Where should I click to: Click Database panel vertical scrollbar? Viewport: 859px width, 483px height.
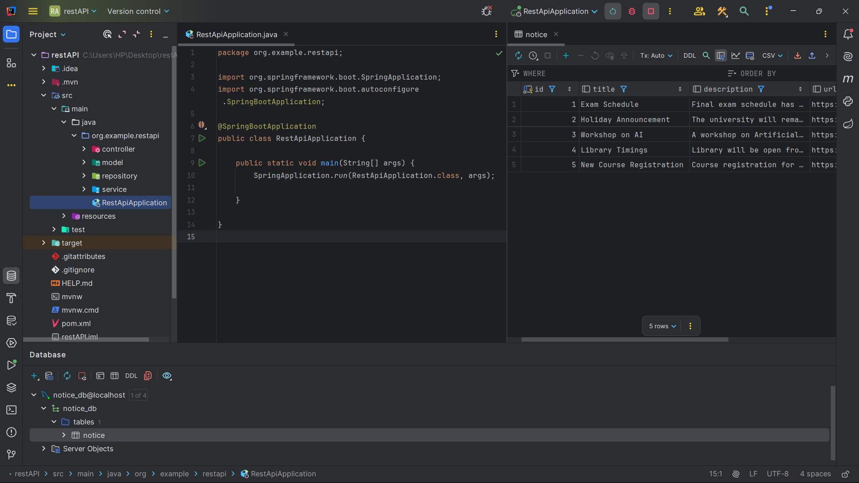[x=833, y=423]
